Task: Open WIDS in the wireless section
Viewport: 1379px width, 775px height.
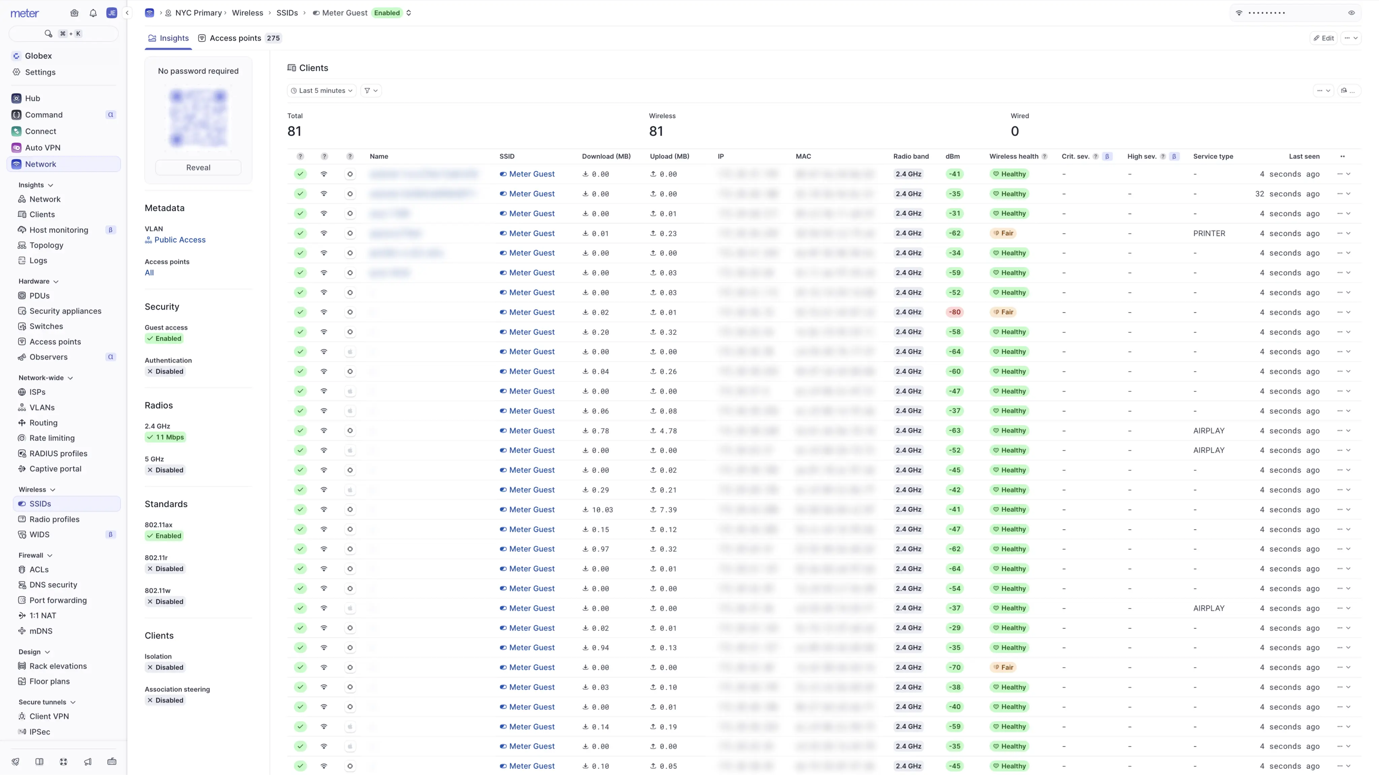Action: [39, 534]
